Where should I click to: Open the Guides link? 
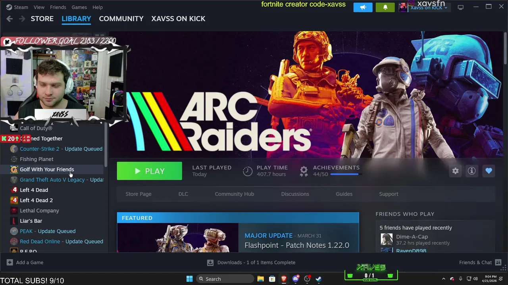pyautogui.click(x=344, y=194)
